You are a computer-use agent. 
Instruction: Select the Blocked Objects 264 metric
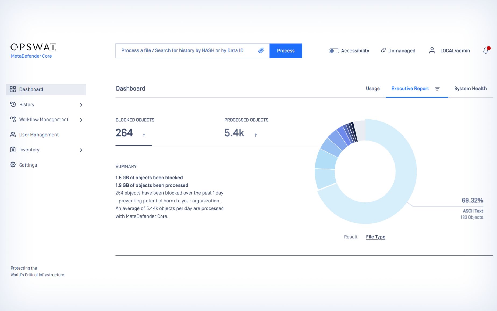(x=124, y=133)
